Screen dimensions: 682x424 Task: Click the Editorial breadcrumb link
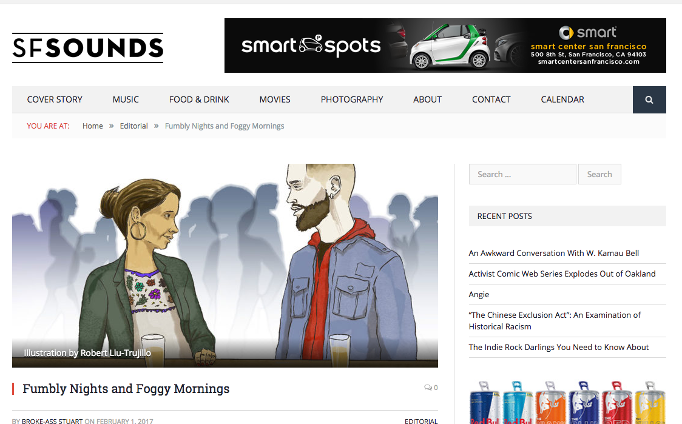(x=134, y=126)
